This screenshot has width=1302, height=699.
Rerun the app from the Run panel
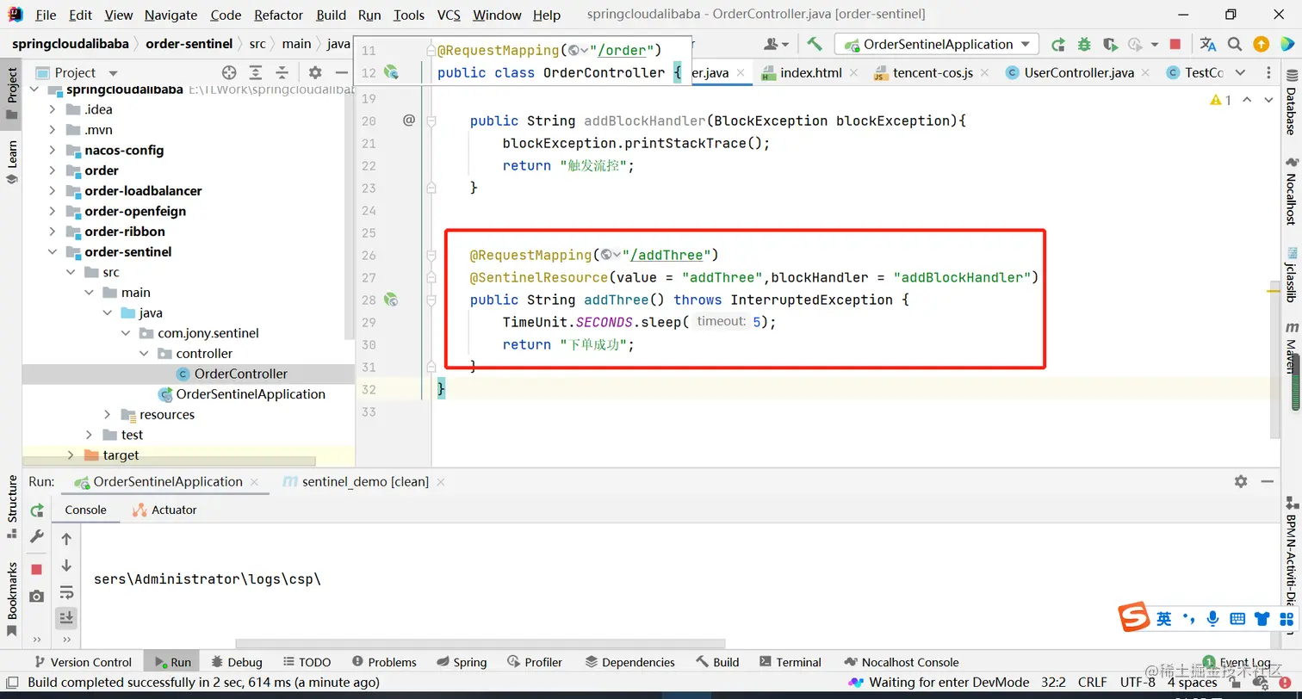click(37, 510)
